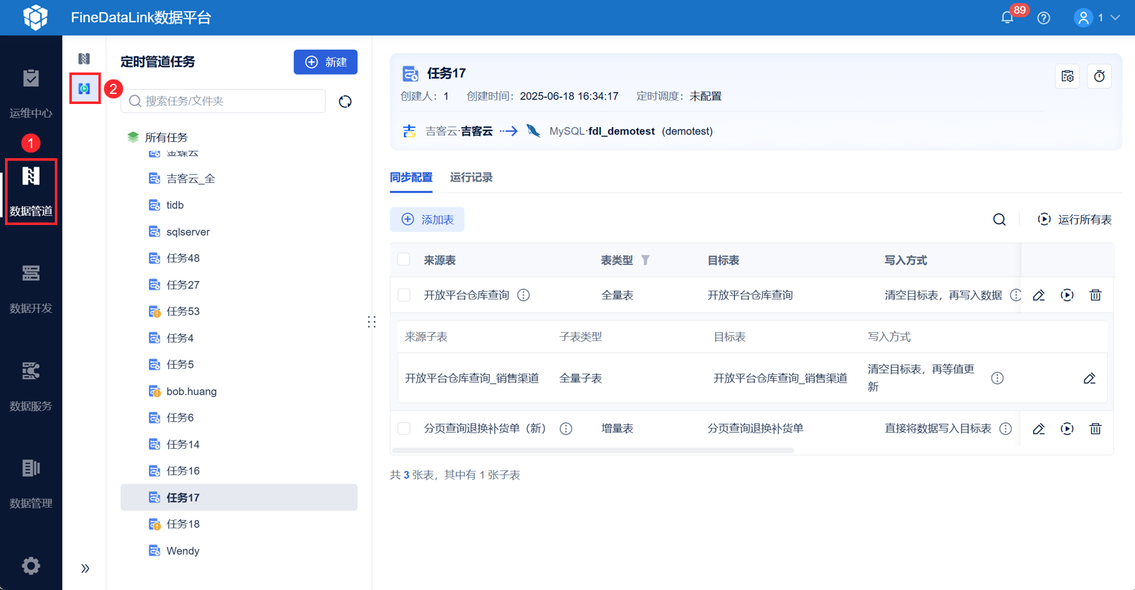This screenshot has height=590, width=1135.
Task: Select task 任务4
Action: (x=239, y=338)
